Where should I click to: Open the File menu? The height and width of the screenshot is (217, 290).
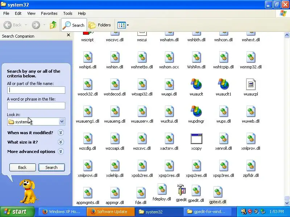tap(6, 13)
